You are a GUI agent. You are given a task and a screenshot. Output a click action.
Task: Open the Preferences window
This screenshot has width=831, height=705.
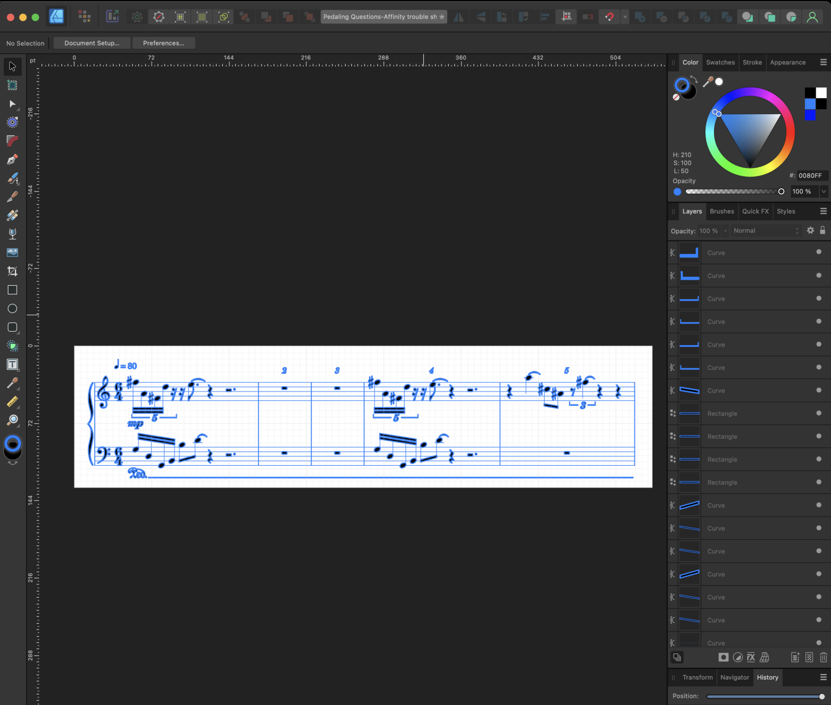click(163, 43)
